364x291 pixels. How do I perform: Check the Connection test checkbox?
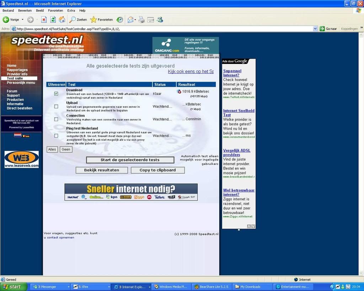click(56, 119)
